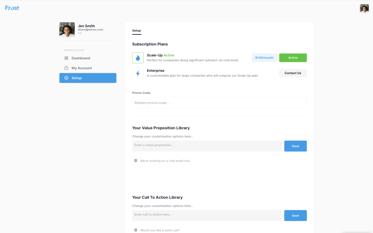Click 'Would you like a quick call?' text
Screen dimensions: 373x233
pos(160,230)
